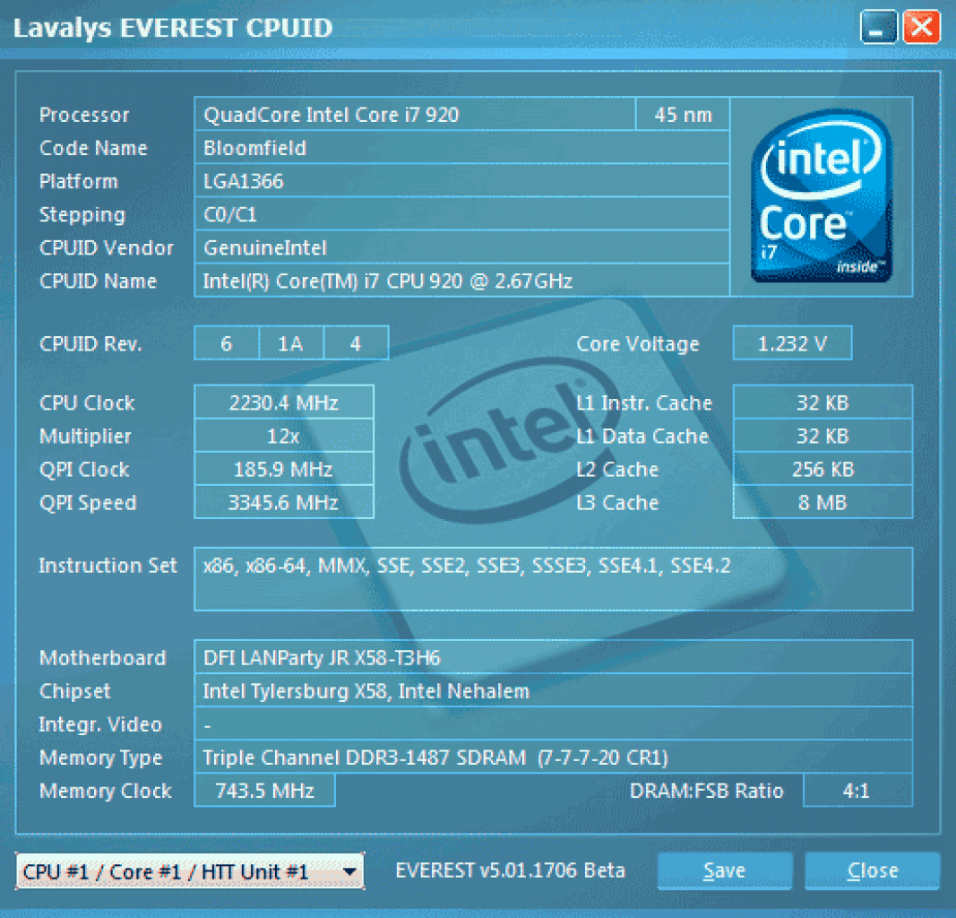Click the L2 Cache 256 KB value
This screenshot has height=918, width=956.
click(x=823, y=469)
